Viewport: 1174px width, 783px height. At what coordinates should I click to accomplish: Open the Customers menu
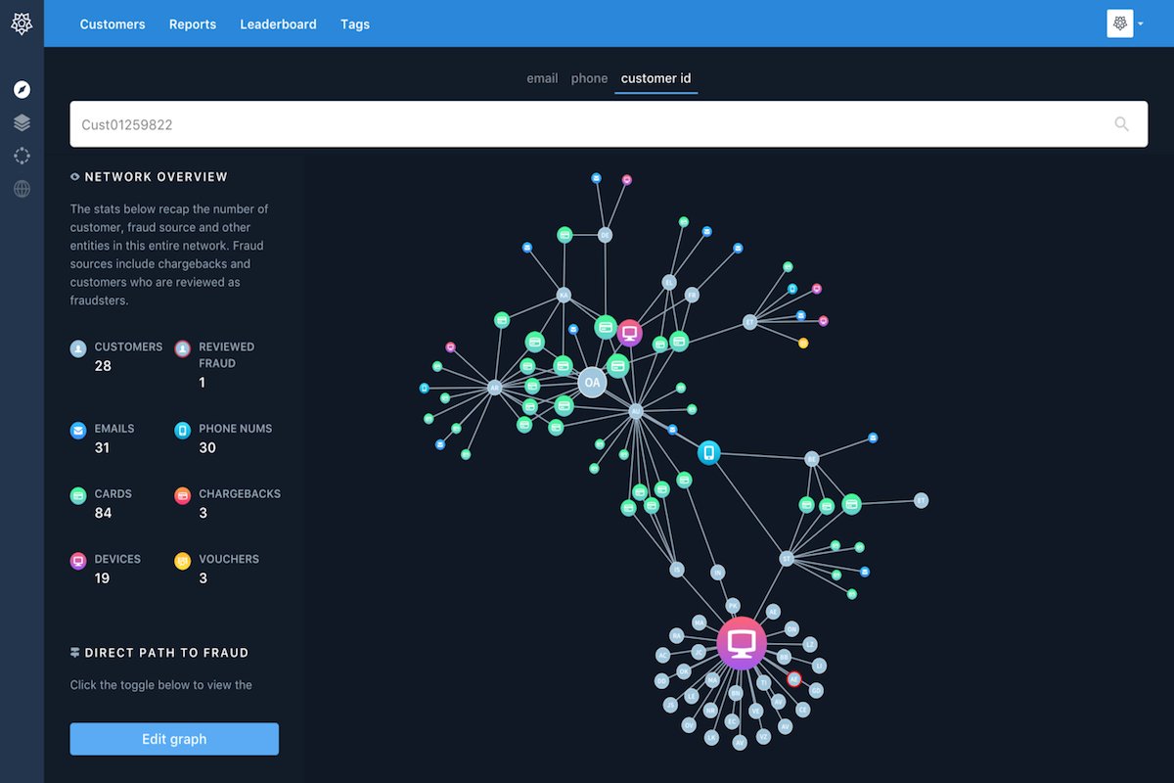[113, 24]
